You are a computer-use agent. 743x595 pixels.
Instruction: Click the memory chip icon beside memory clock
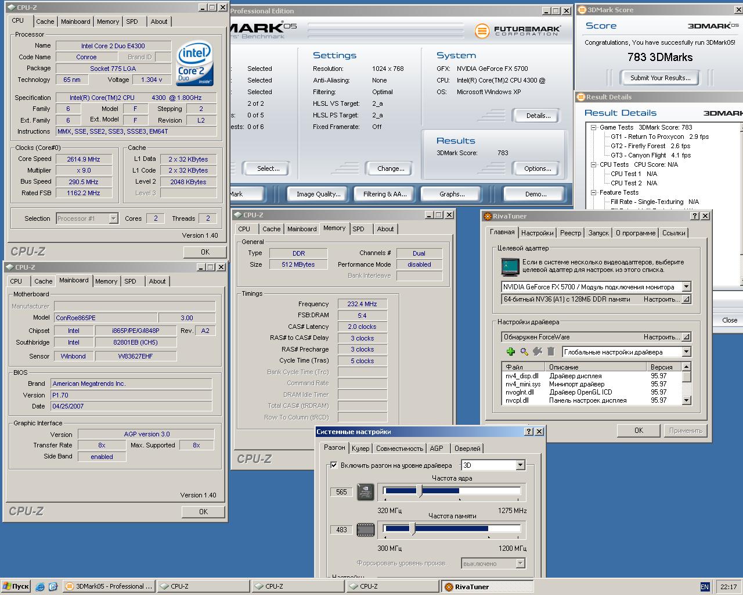(x=365, y=529)
